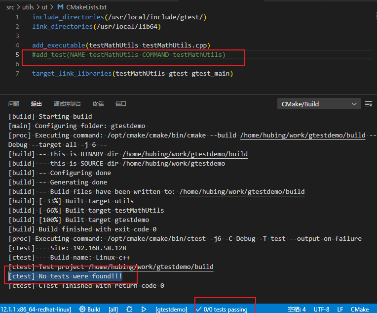This screenshot has width=377, height=313.
Task: Click the LF line ending indicator
Action: (340, 309)
